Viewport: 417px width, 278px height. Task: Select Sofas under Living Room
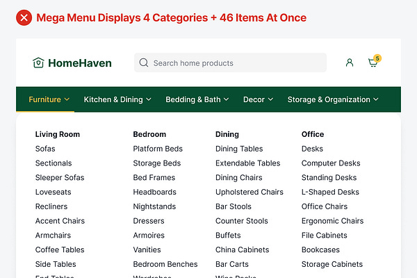click(x=45, y=149)
